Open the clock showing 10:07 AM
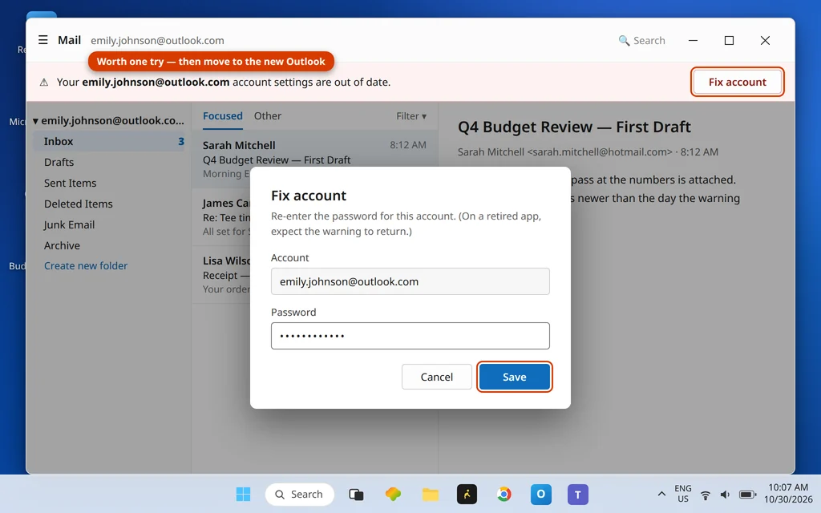The height and width of the screenshot is (513, 821). [788, 494]
